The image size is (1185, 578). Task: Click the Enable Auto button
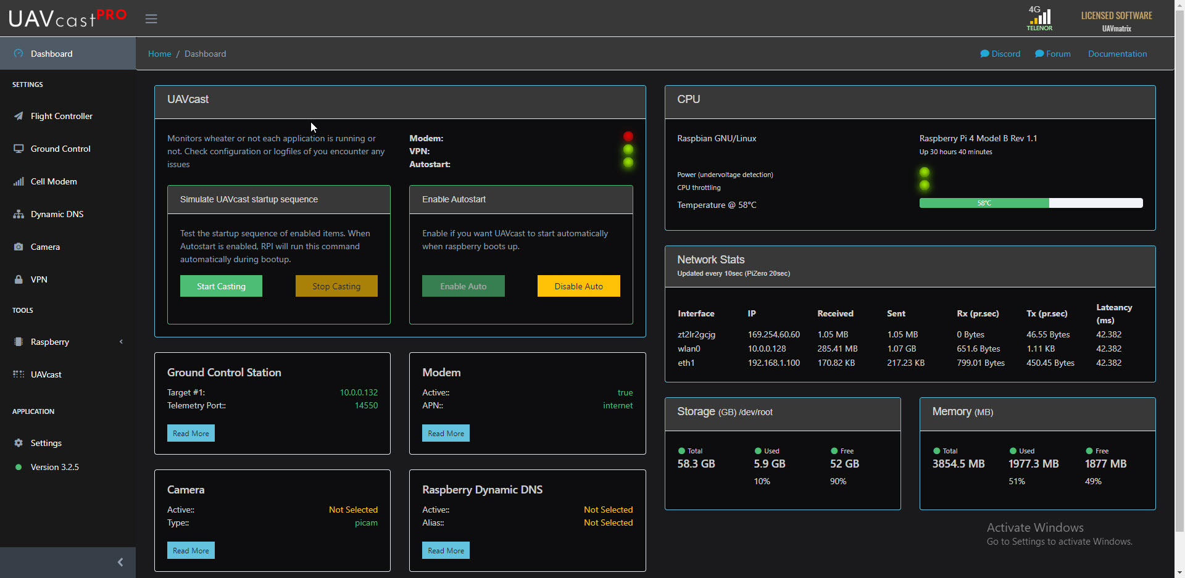point(464,286)
